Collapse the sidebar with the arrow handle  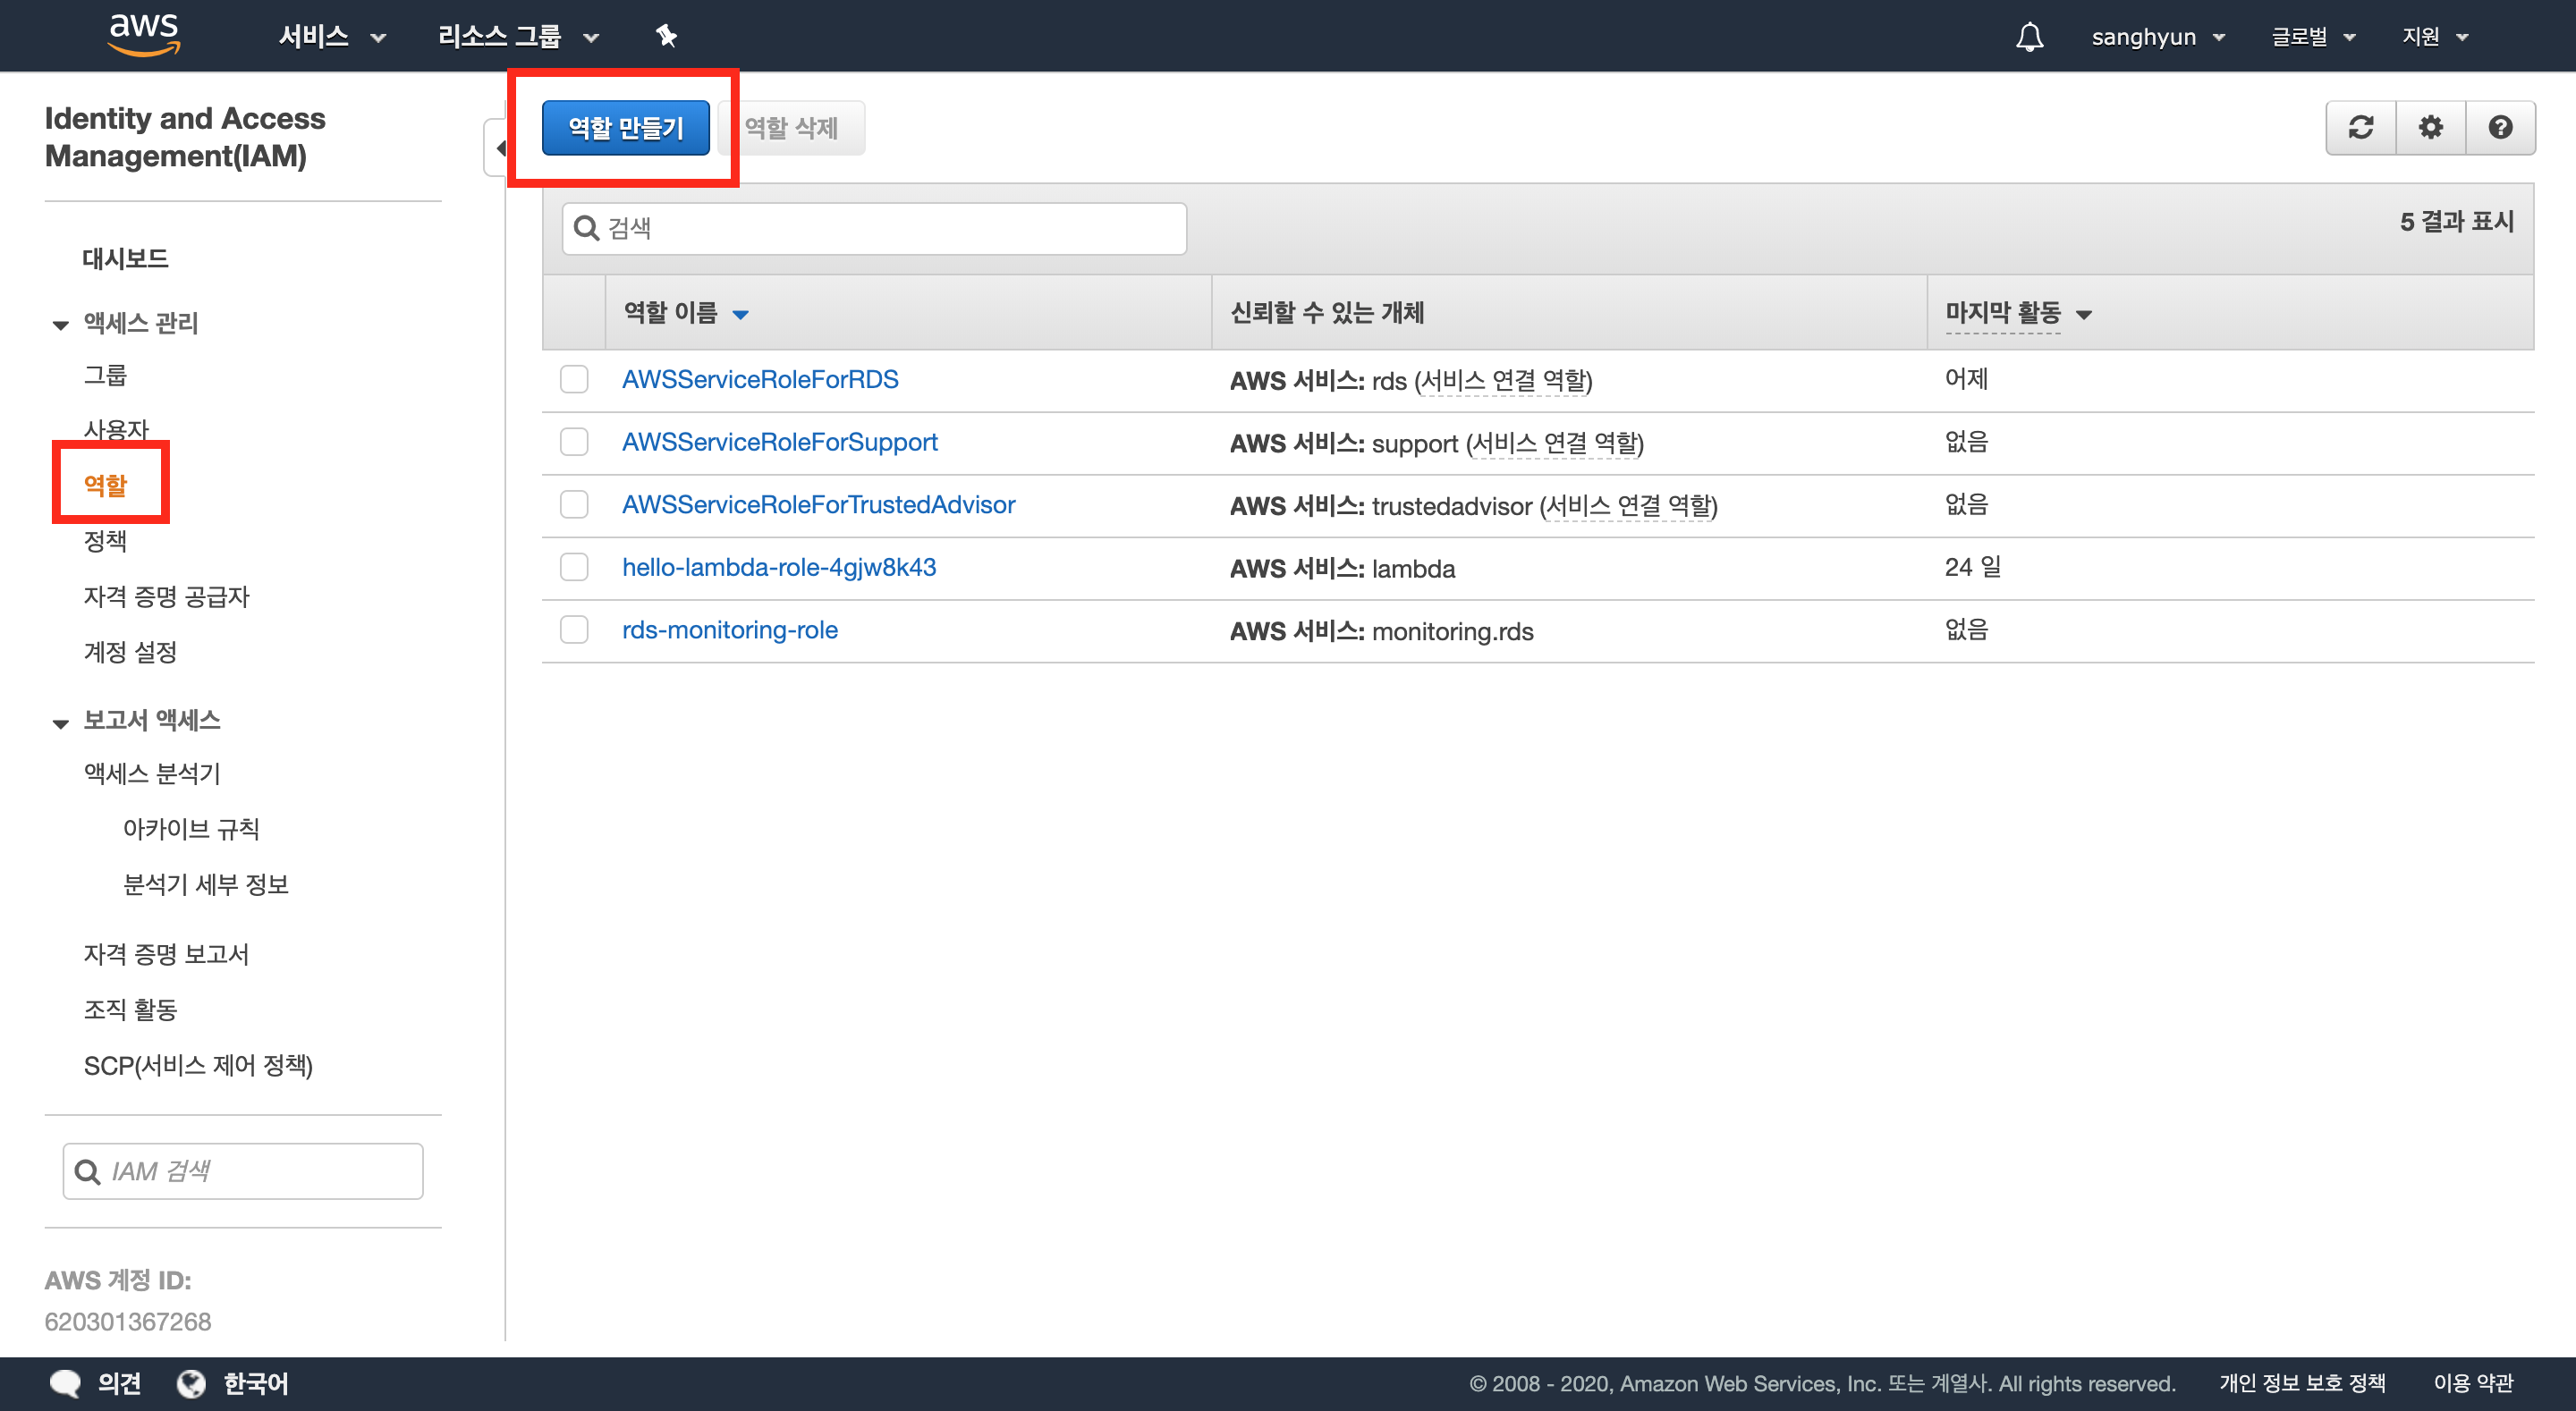pyautogui.click(x=497, y=148)
